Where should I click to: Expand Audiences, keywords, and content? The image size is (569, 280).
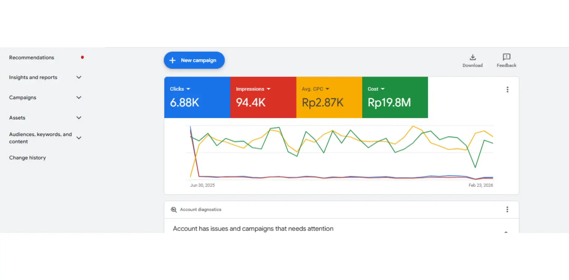[x=79, y=138]
